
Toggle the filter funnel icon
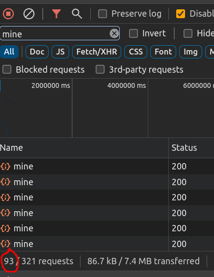coord(56,14)
